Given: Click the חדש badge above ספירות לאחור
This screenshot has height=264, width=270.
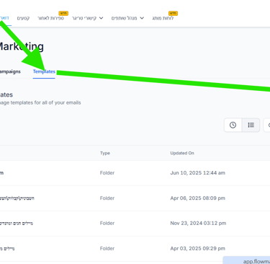Looking at the screenshot, I should [x=63, y=13].
